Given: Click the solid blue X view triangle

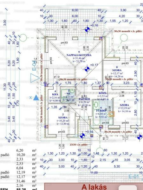Looking at the screenshot, I should click(x=36, y=98).
